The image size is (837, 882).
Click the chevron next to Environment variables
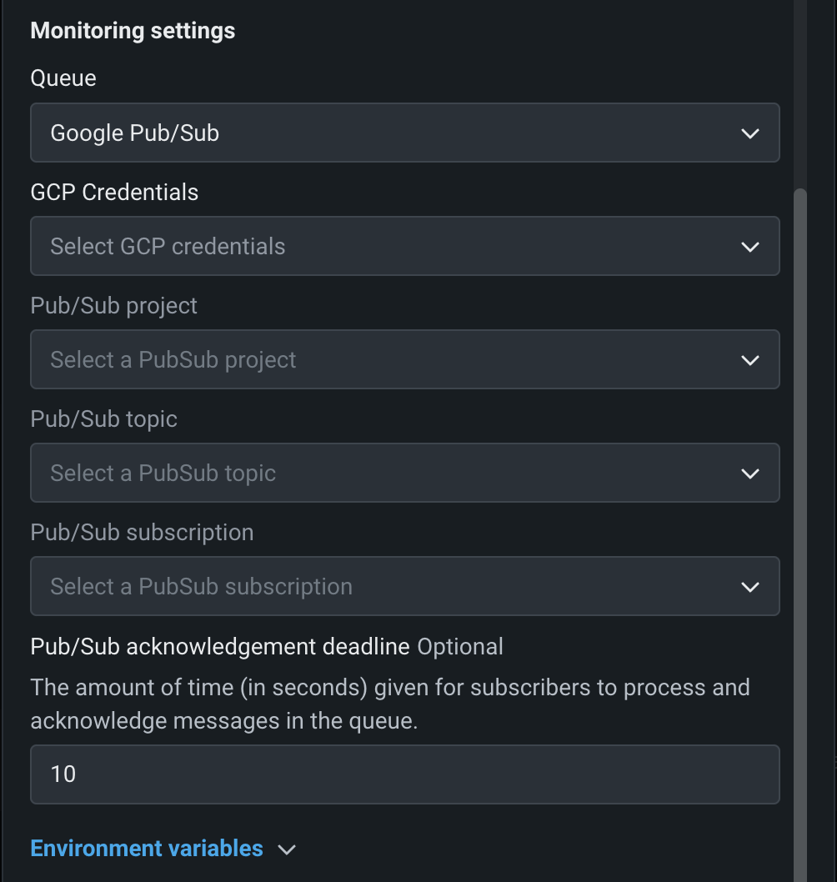(x=287, y=849)
